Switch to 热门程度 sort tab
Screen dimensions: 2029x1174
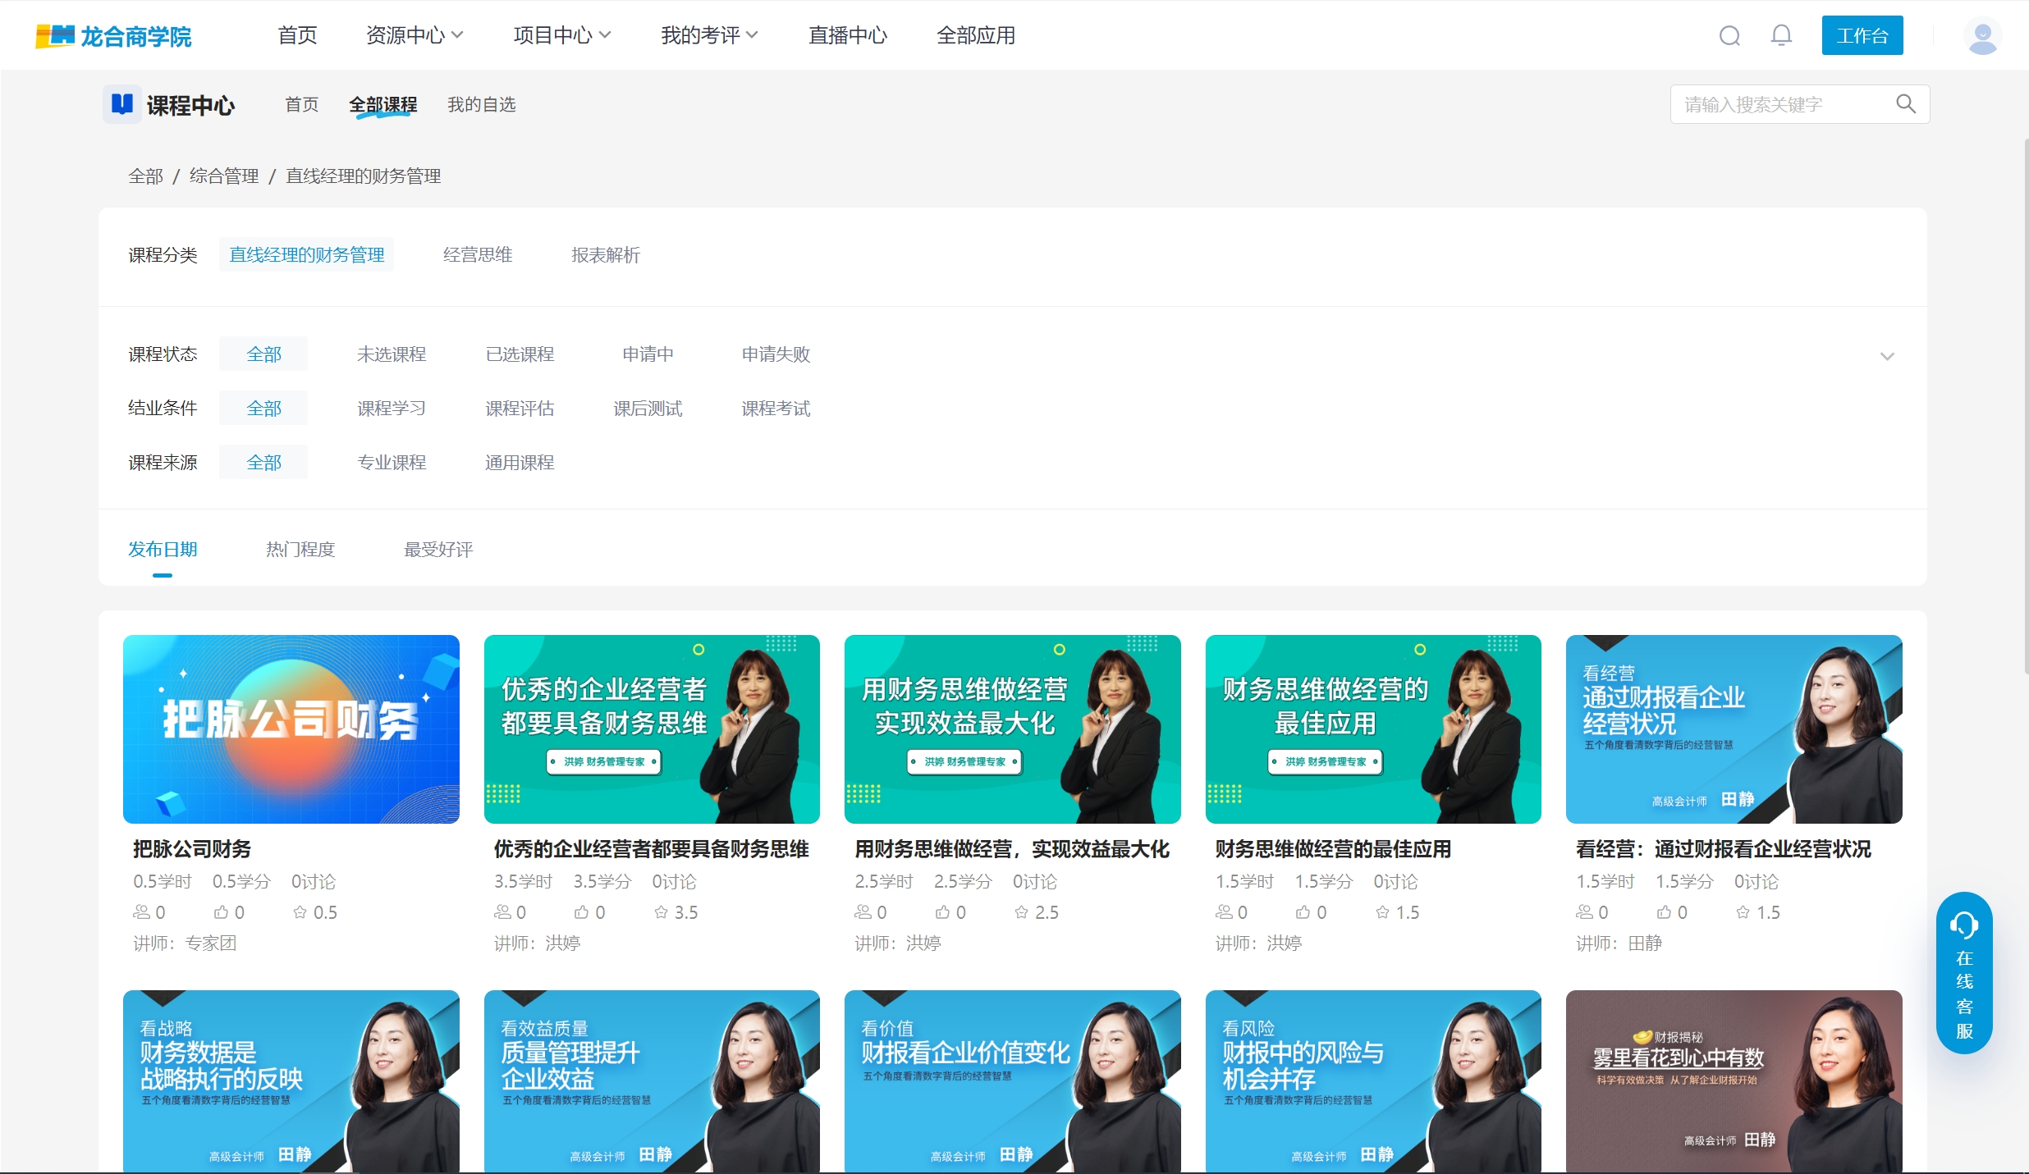300,550
